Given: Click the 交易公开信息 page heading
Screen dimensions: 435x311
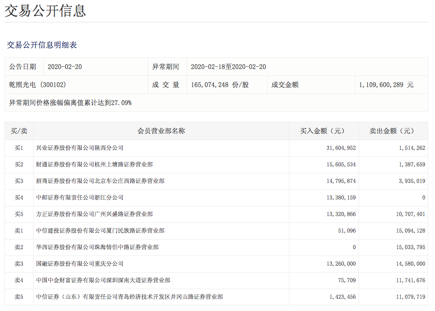Looking at the screenshot, I should click(45, 11).
